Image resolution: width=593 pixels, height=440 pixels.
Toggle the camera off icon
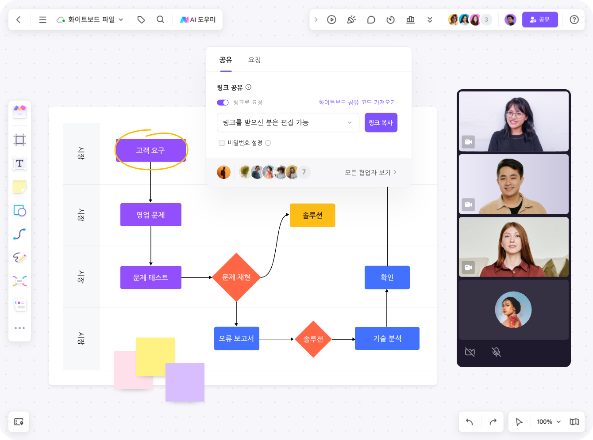470,352
